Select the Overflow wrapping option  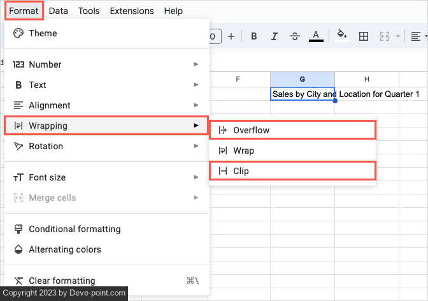[x=292, y=130]
